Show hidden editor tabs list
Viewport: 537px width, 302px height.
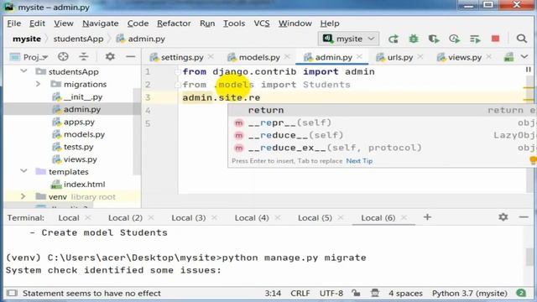pyautogui.click(x=524, y=57)
